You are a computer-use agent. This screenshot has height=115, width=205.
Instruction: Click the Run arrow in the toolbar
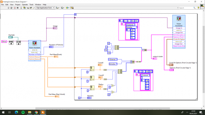point(8,8)
